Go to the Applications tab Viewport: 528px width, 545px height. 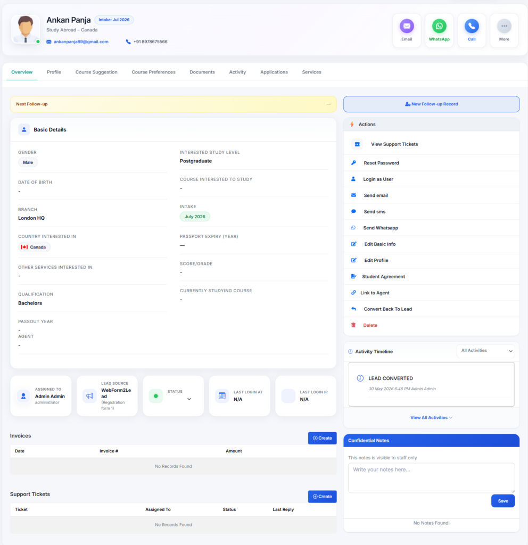(x=274, y=72)
